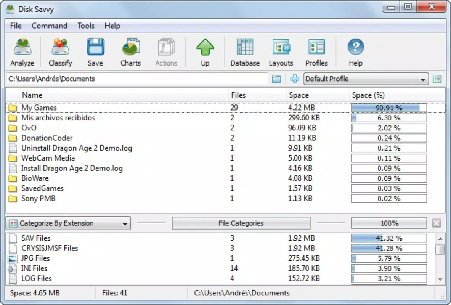The height and width of the screenshot is (305, 451).
Task: Click the 2.02 % OvO percentage bar
Action: point(389,128)
